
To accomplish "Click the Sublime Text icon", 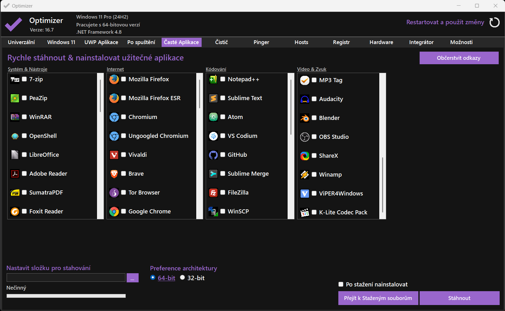I will (x=213, y=98).
